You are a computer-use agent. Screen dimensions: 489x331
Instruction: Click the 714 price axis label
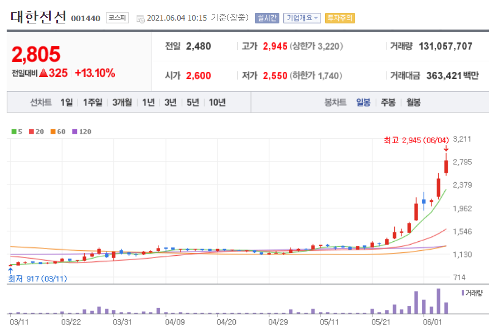(x=459, y=278)
